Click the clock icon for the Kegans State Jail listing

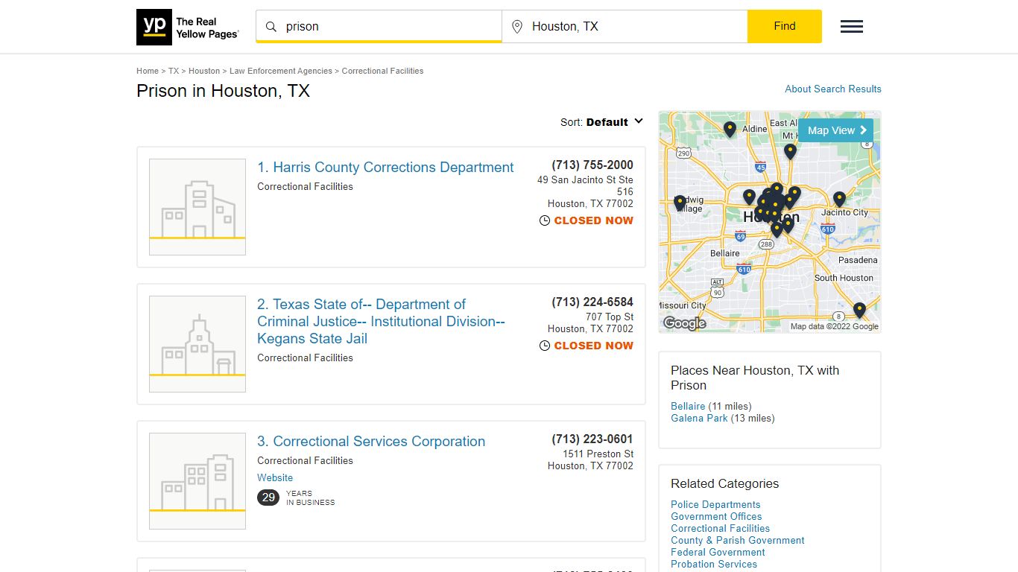[545, 346]
